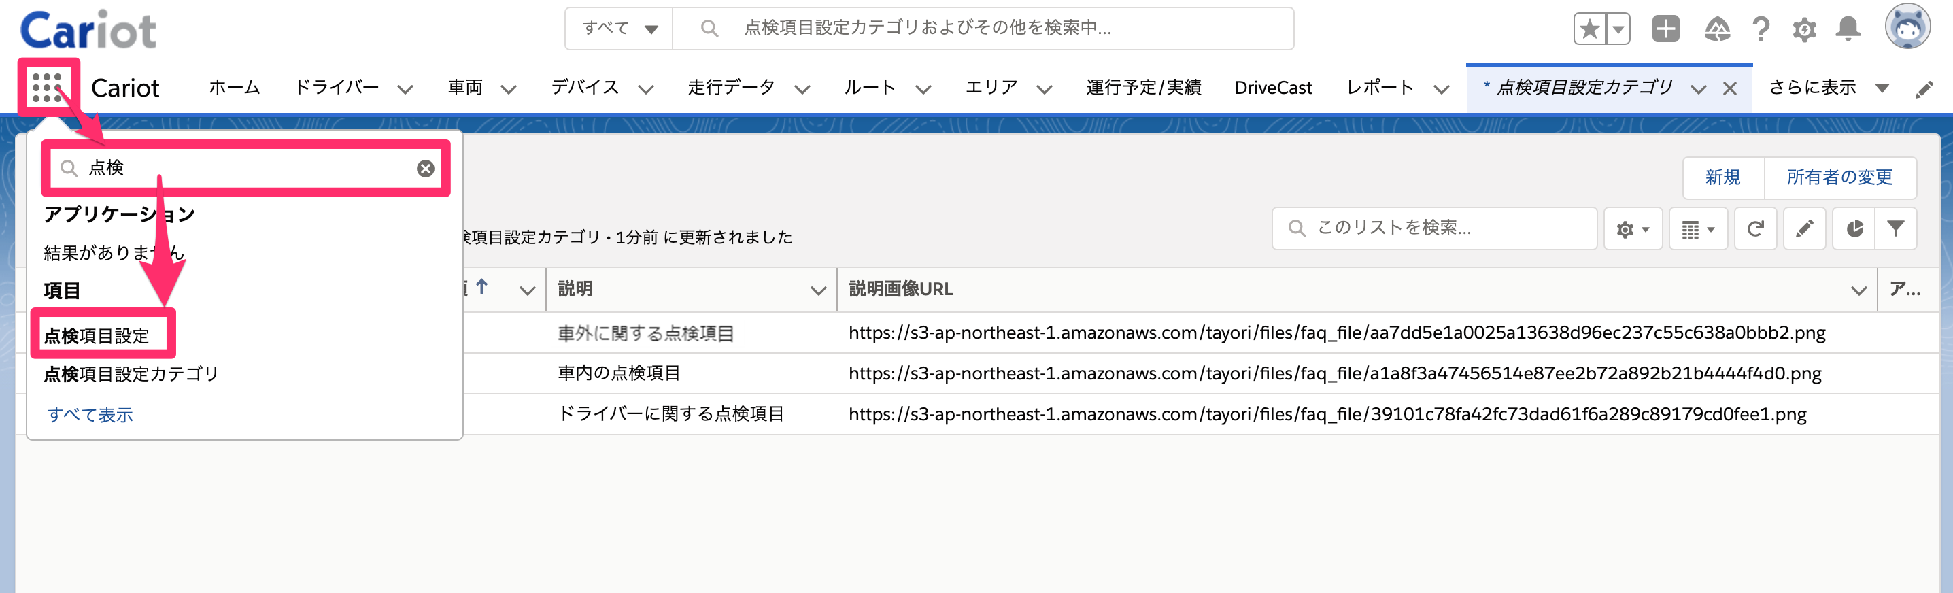The image size is (1953, 593).
Task: Click the すべて表示 link
Action: click(90, 415)
